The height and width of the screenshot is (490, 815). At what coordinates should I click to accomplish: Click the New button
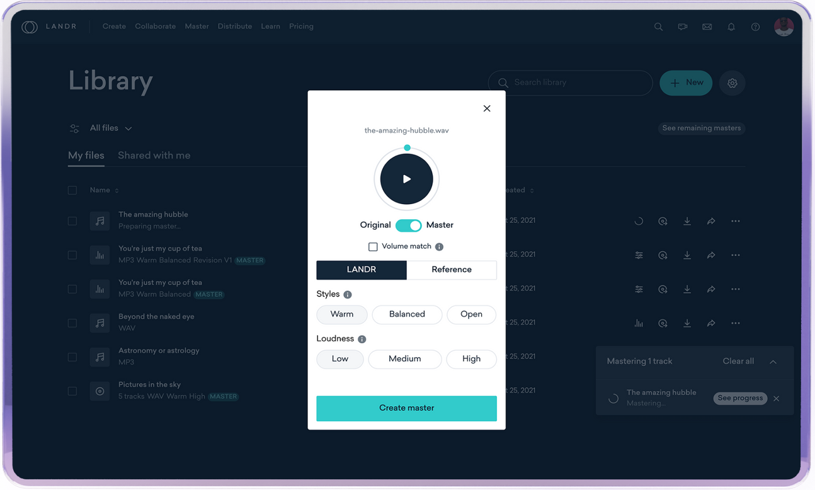(x=686, y=83)
